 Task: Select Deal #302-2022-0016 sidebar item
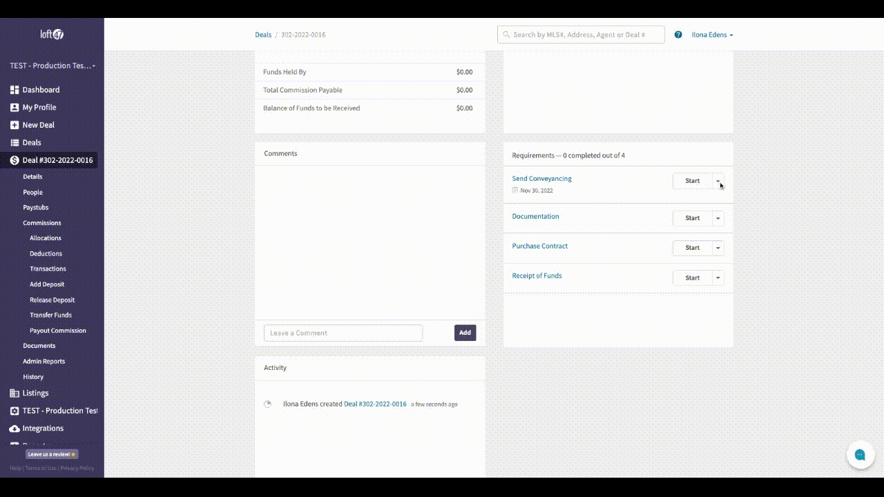[57, 160]
